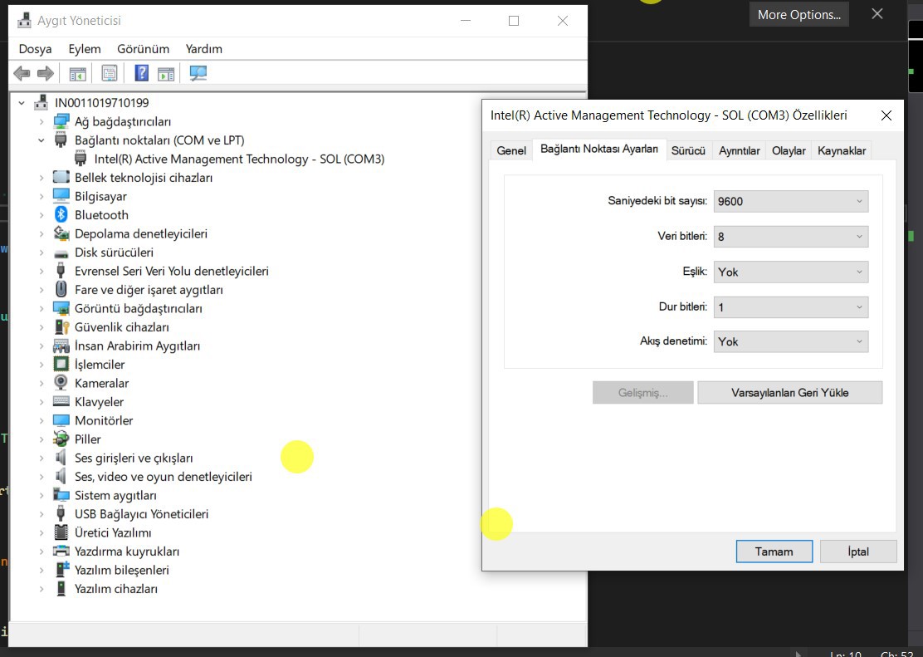923x657 pixels.
Task: Select Ses, video ve oyun denetleyicileri label
Action: tap(163, 476)
